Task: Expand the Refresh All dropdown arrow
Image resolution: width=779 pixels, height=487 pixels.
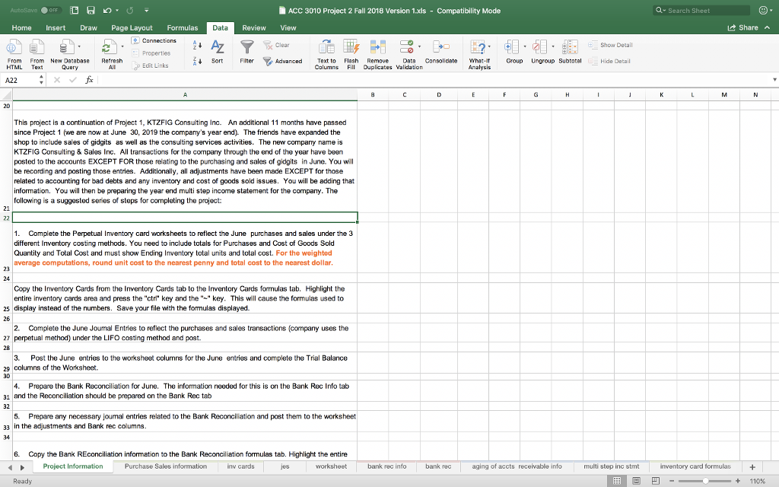Action: point(122,46)
